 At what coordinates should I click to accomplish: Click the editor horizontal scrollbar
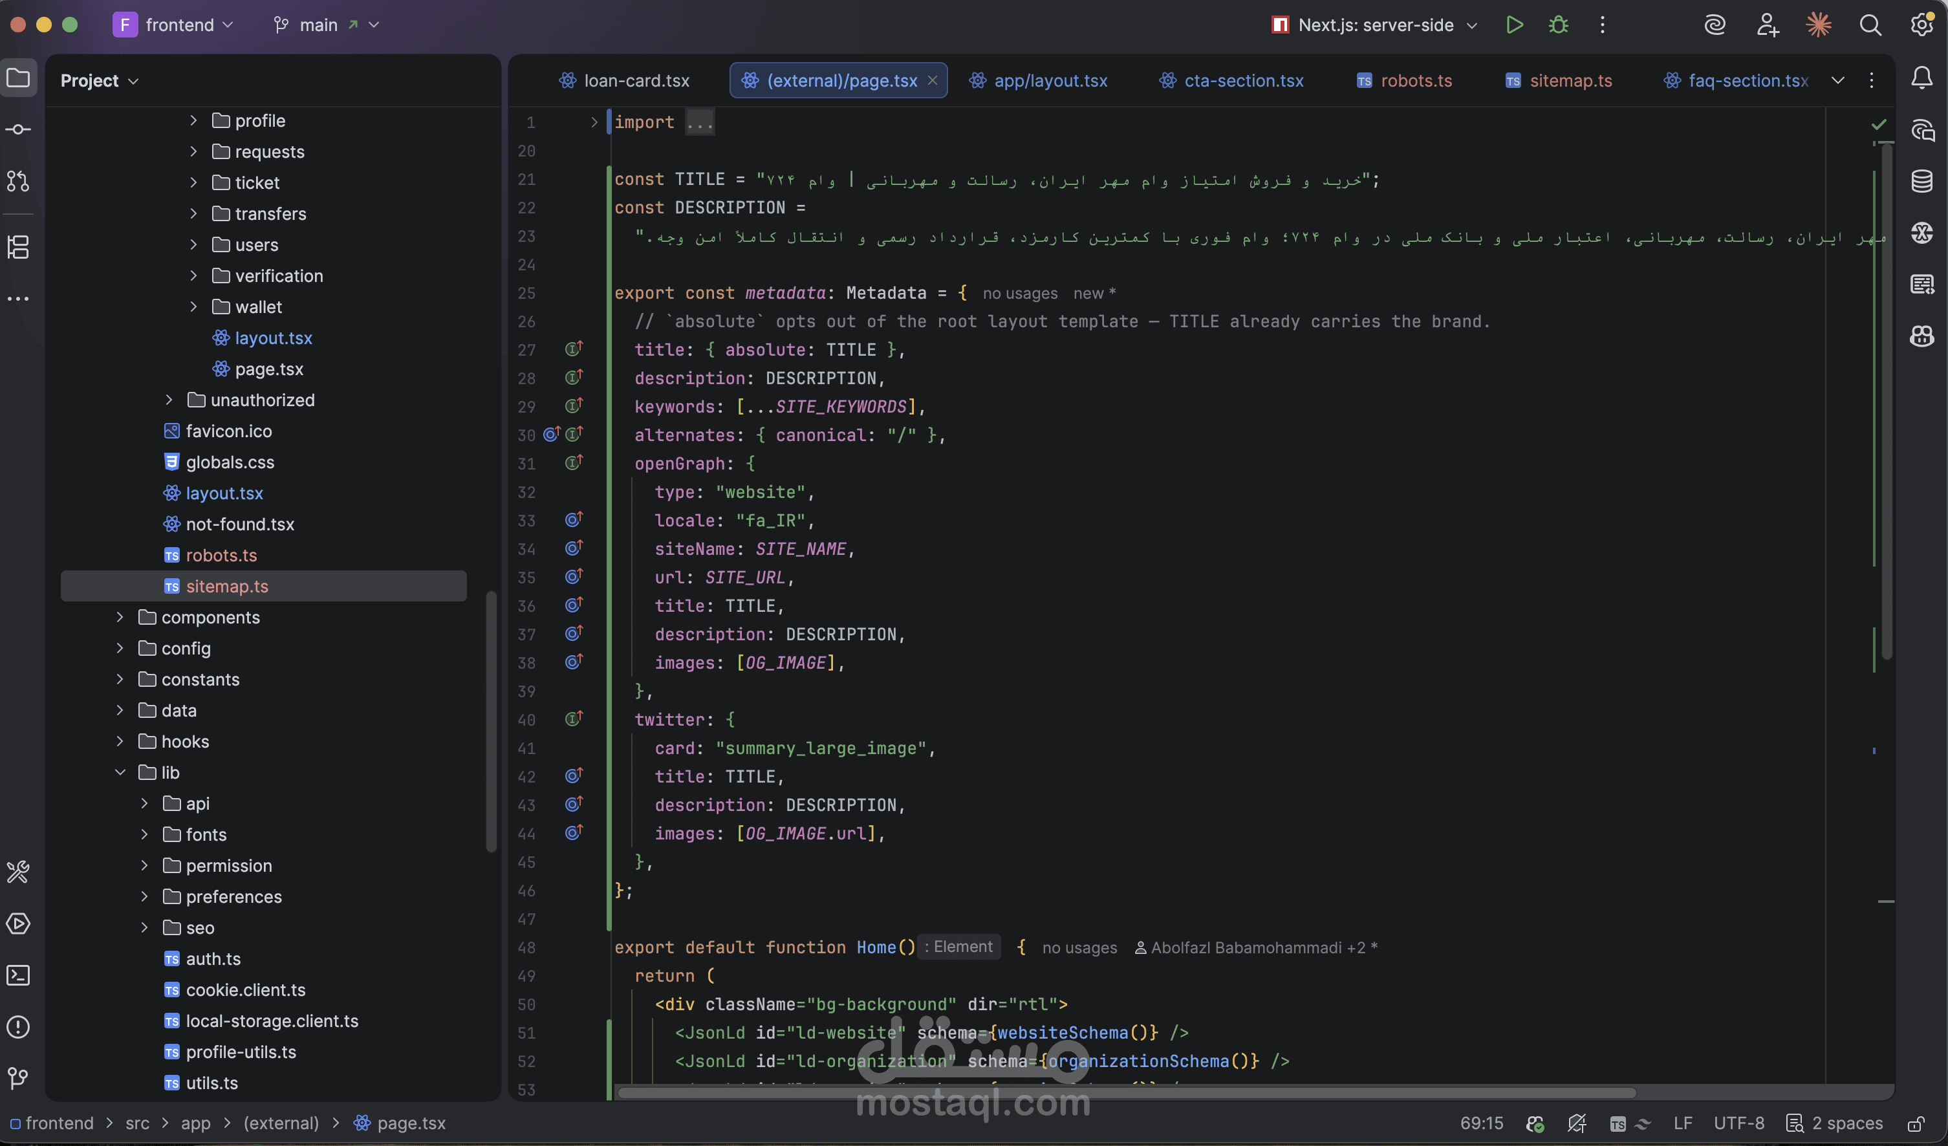pos(1126,1093)
